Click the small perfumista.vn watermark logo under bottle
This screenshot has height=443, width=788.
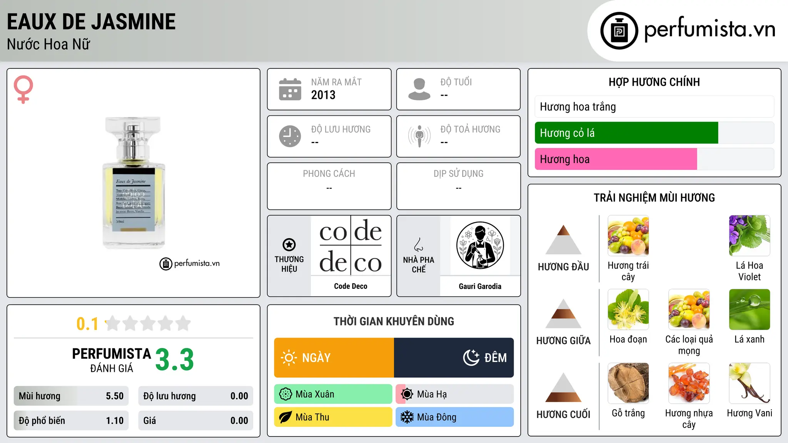point(190,264)
